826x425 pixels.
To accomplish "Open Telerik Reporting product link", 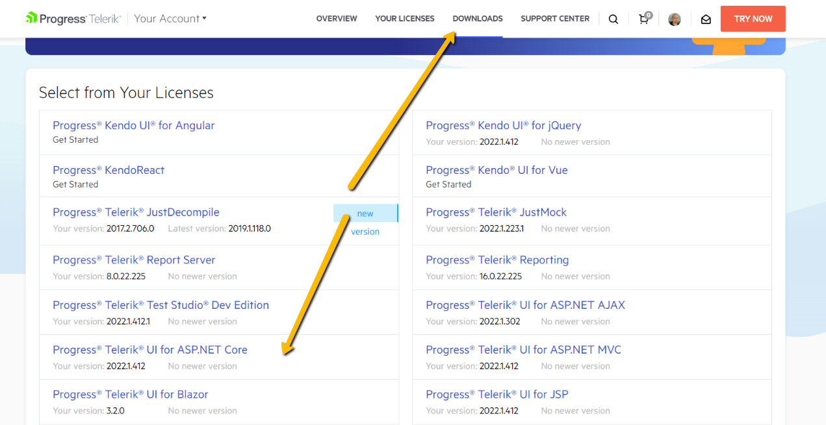I will [497, 260].
